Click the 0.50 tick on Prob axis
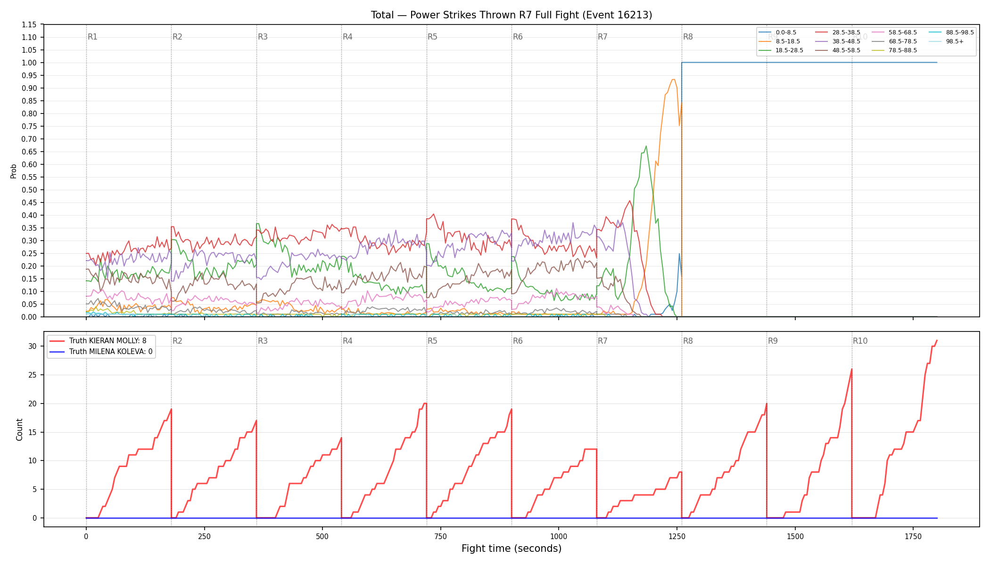Viewport: 990px width, 565px height. pyautogui.click(x=29, y=190)
